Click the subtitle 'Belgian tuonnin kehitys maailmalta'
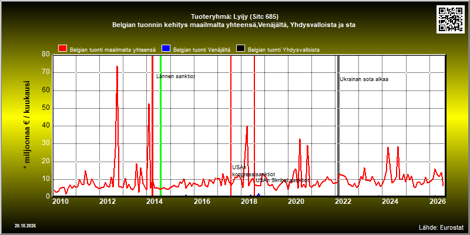 pyautogui.click(x=169, y=25)
